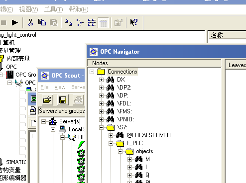The height and width of the screenshot is (183, 246).
Task: Click the Servers and groups label
Action: click(x=62, y=111)
